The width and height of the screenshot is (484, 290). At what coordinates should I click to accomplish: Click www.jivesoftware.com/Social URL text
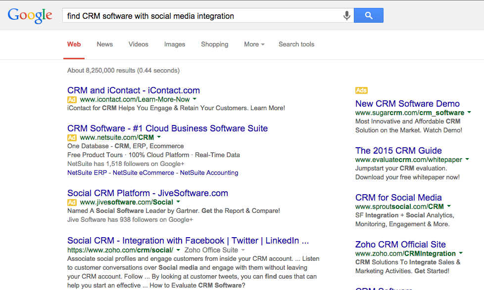[x=127, y=202]
